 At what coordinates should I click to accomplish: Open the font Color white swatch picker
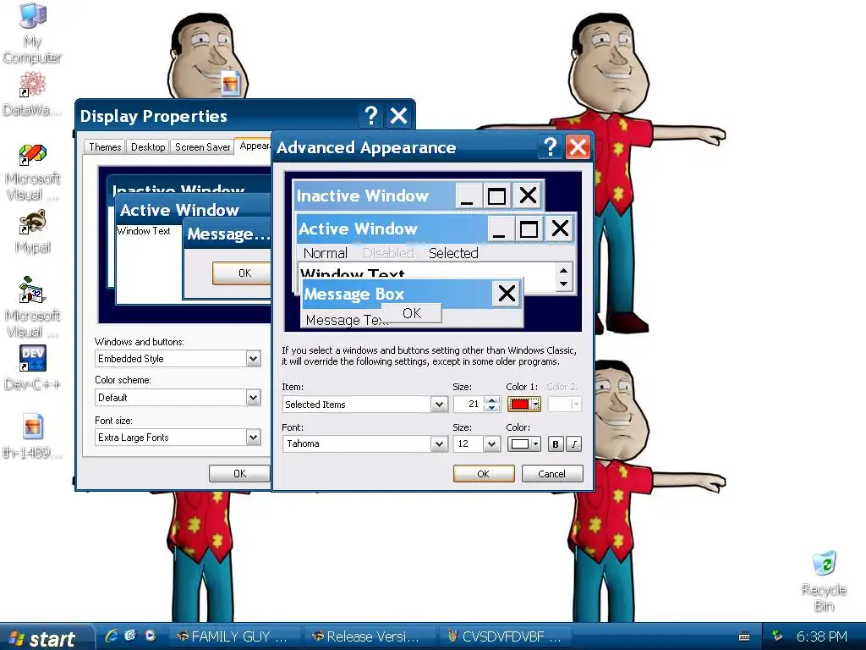coord(524,443)
